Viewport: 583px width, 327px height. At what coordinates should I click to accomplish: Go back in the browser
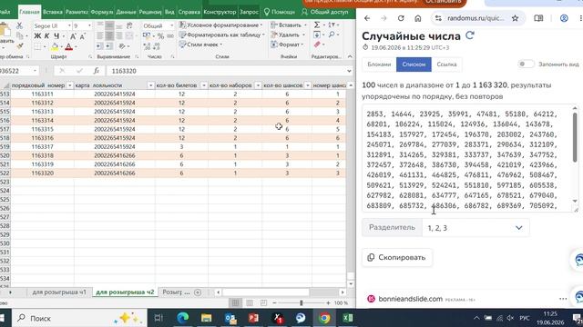coord(367,18)
